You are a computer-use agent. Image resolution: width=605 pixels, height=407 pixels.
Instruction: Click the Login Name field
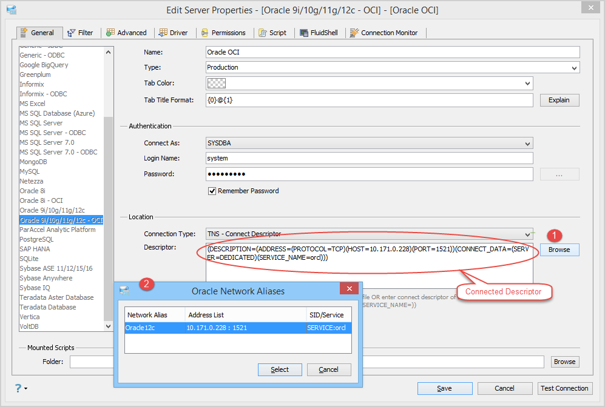tap(370, 158)
